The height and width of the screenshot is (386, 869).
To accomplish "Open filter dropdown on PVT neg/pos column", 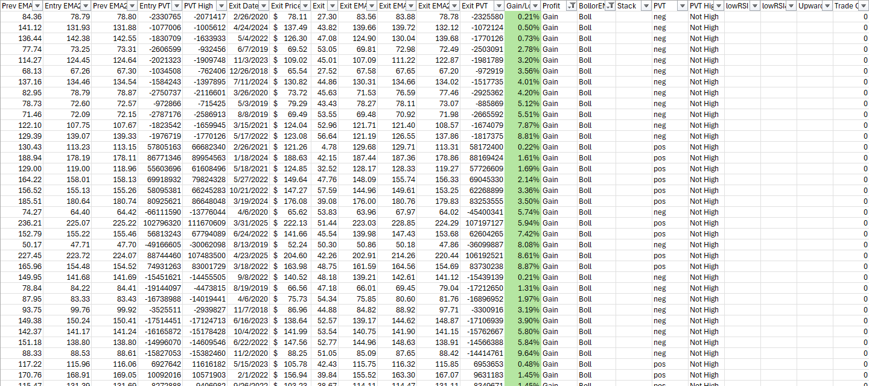I will 682,5.
